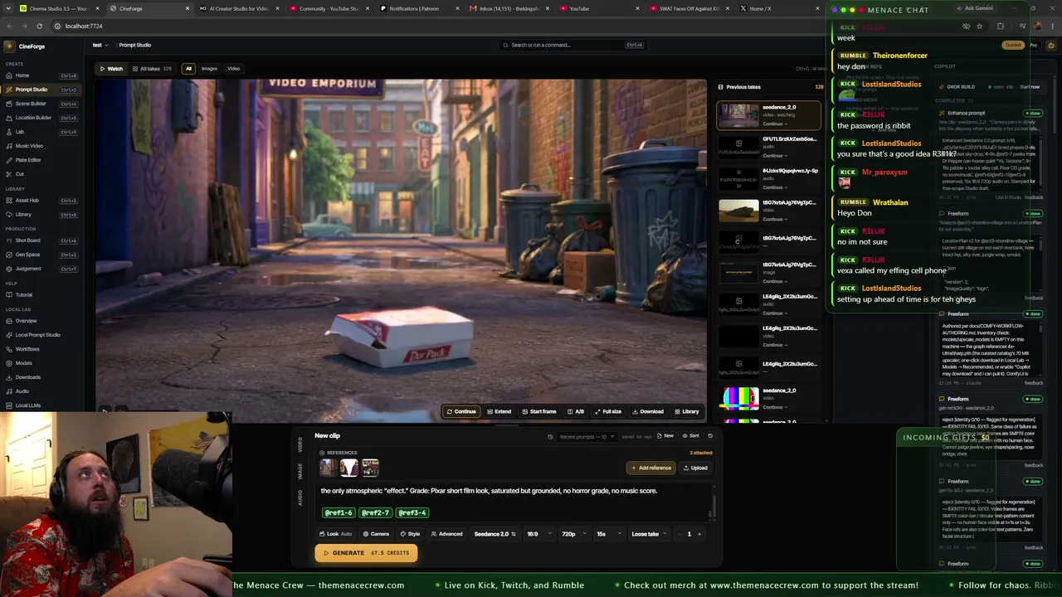The width and height of the screenshot is (1062, 597).
Task: Click the Upload button
Action: [x=695, y=468]
